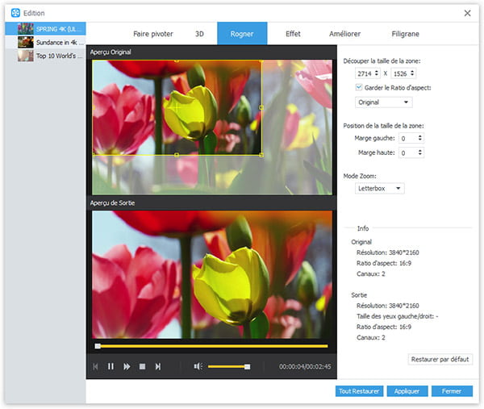
Task: Open the Original aspect ratio dropdown
Action: pos(384,102)
